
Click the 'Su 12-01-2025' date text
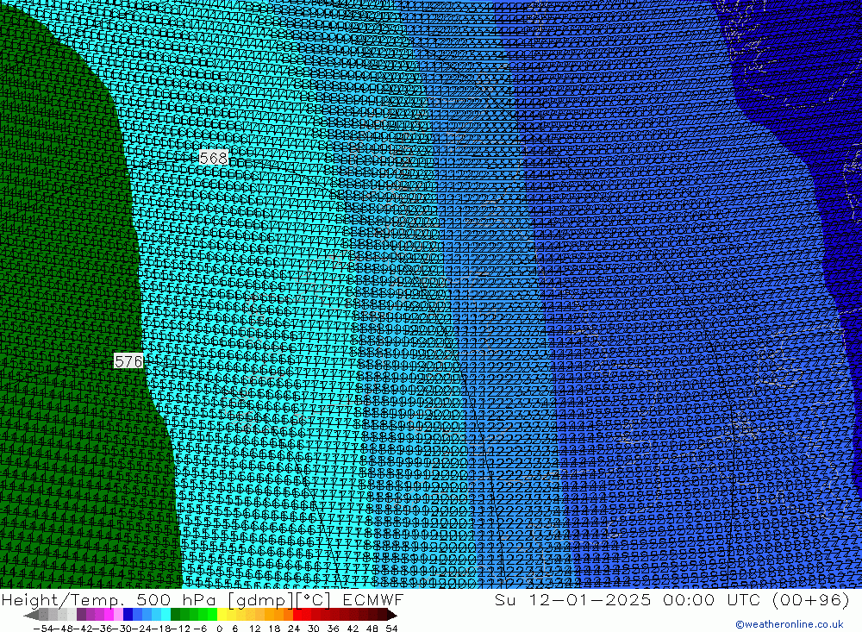tap(572, 599)
